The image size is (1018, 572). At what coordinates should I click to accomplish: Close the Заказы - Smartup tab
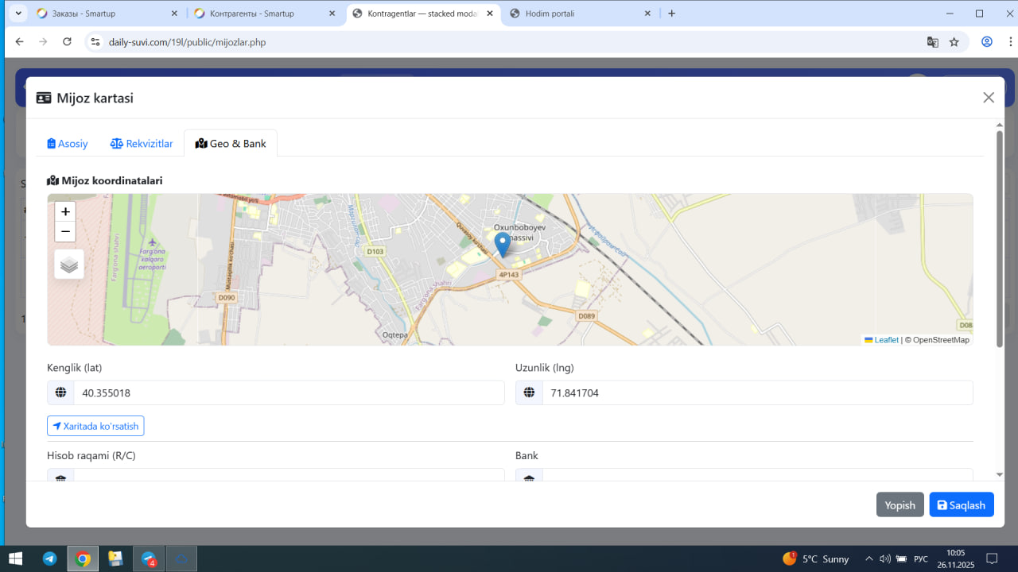[x=174, y=14]
